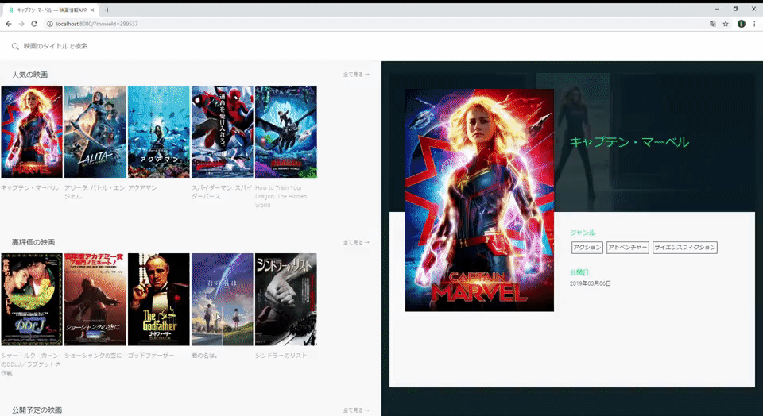The width and height of the screenshot is (763, 416).
Task: Click the シンドラーのリスト title text
Action: [281, 356]
